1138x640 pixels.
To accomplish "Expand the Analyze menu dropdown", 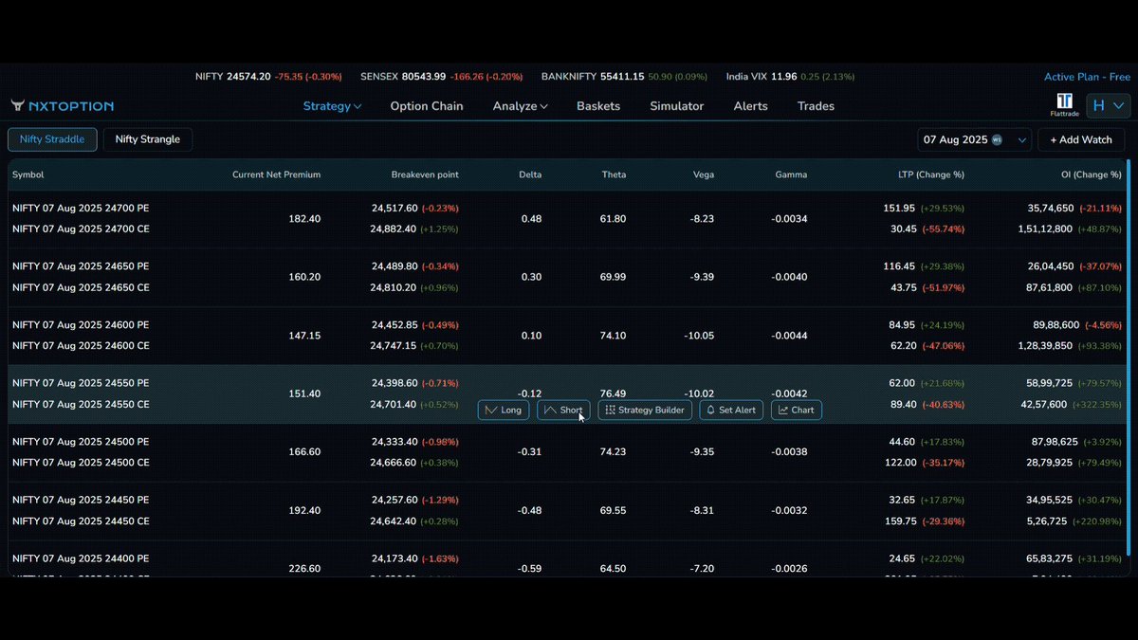I will [520, 106].
